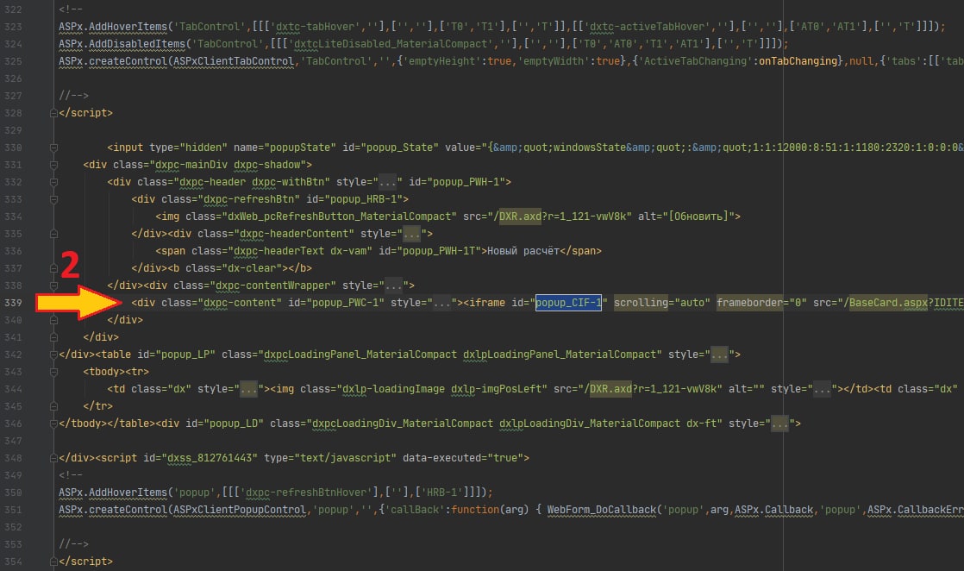Click the script id dxss_812761443
This screenshot has width=964, height=571.
(x=210, y=458)
